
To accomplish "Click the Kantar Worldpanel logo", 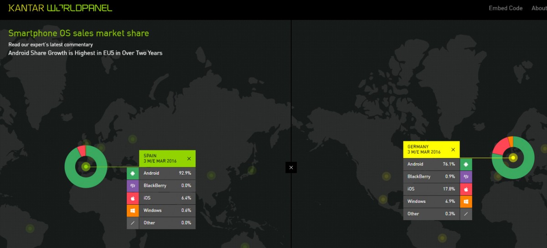I will click(60, 8).
